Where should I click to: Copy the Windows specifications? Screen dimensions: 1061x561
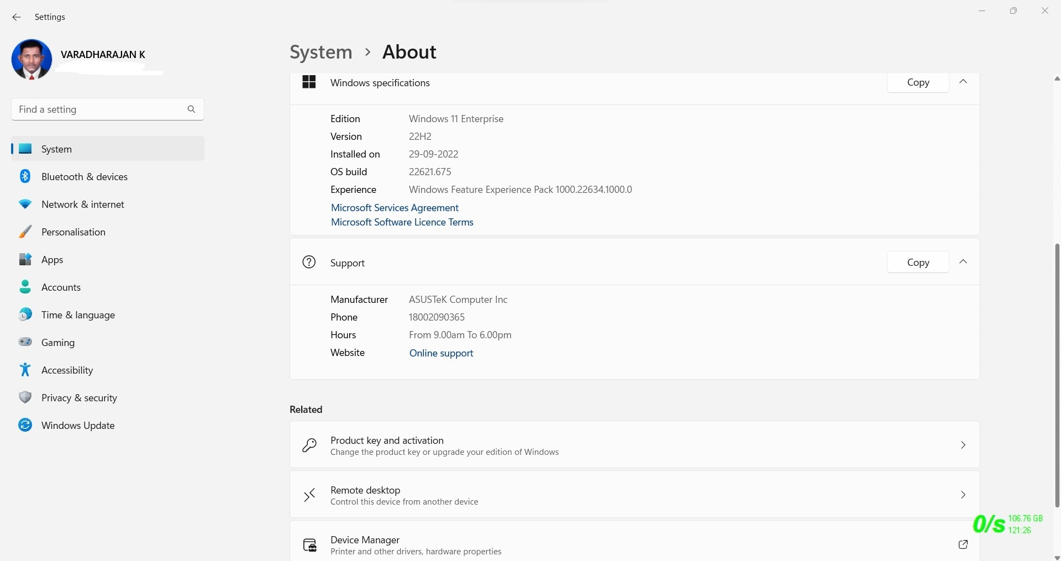tap(918, 82)
